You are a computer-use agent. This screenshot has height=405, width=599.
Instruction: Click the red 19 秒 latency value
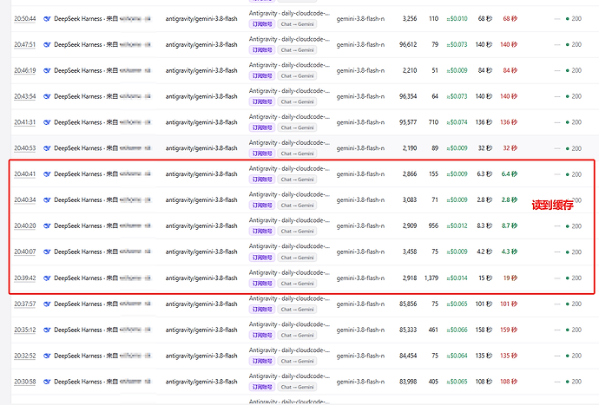(x=510, y=278)
